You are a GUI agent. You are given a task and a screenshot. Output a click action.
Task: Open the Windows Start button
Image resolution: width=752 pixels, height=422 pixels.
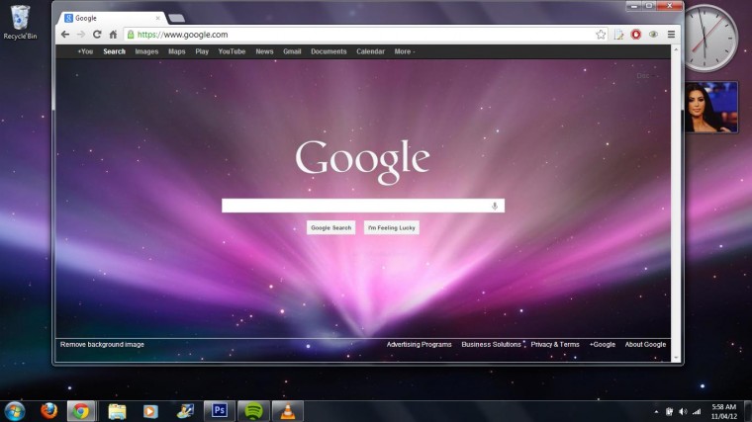click(x=15, y=411)
